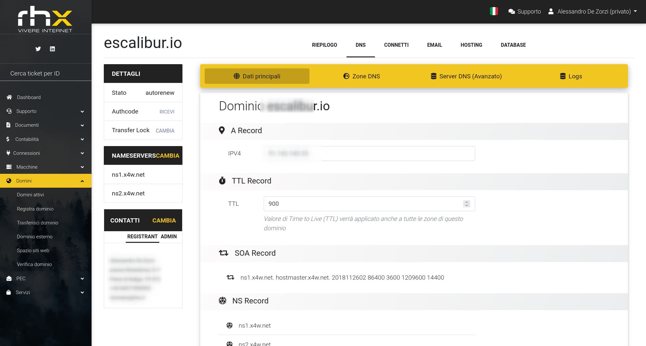Select the DNS tab
This screenshot has height=346, width=646.
point(360,45)
